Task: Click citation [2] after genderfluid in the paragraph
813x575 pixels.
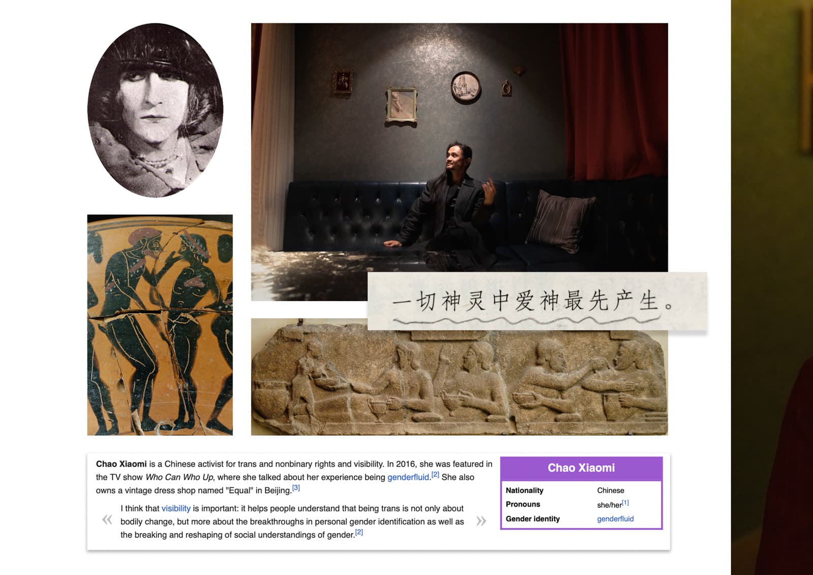Action: pyautogui.click(x=435, y=475)
